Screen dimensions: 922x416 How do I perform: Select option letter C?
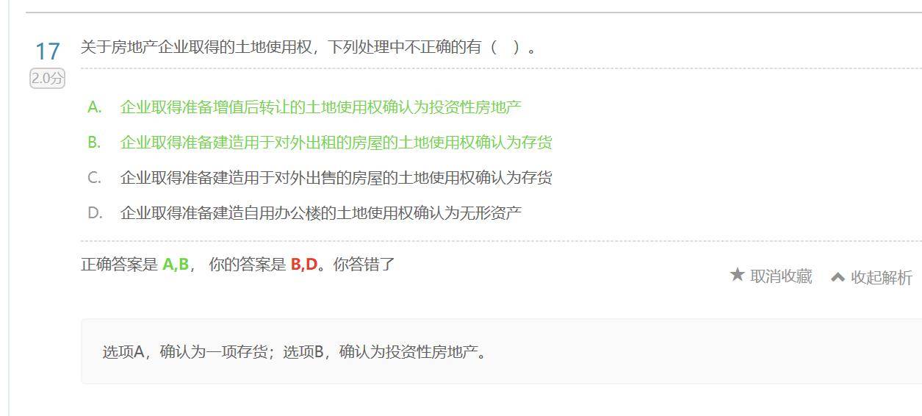[94, 177]
